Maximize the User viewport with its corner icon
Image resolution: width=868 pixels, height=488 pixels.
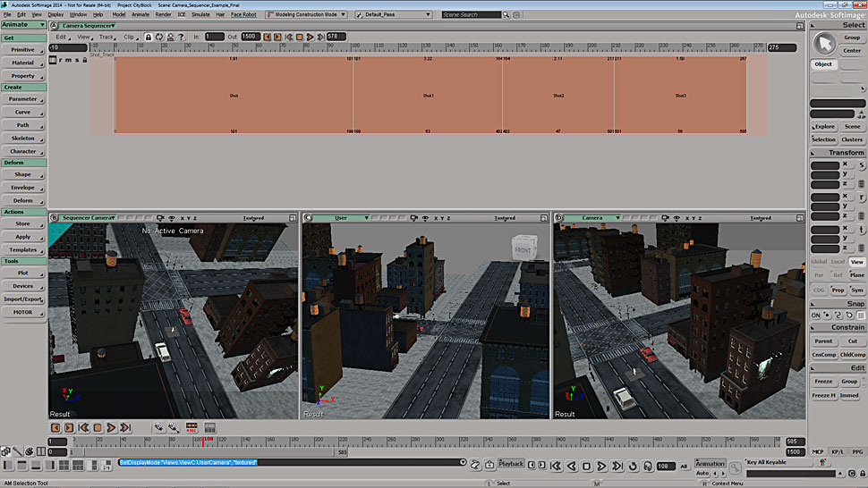(x=544, y=217)
